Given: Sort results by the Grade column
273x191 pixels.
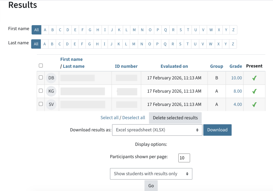Looking at the screenshot, I should pos(236,66).
